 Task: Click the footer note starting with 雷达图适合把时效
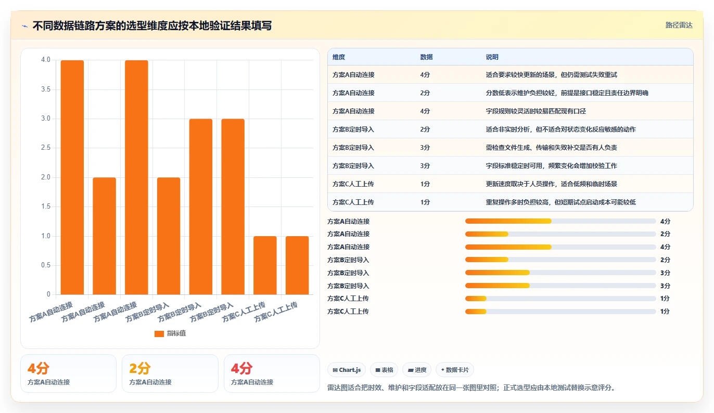click(x=471, y=388)
